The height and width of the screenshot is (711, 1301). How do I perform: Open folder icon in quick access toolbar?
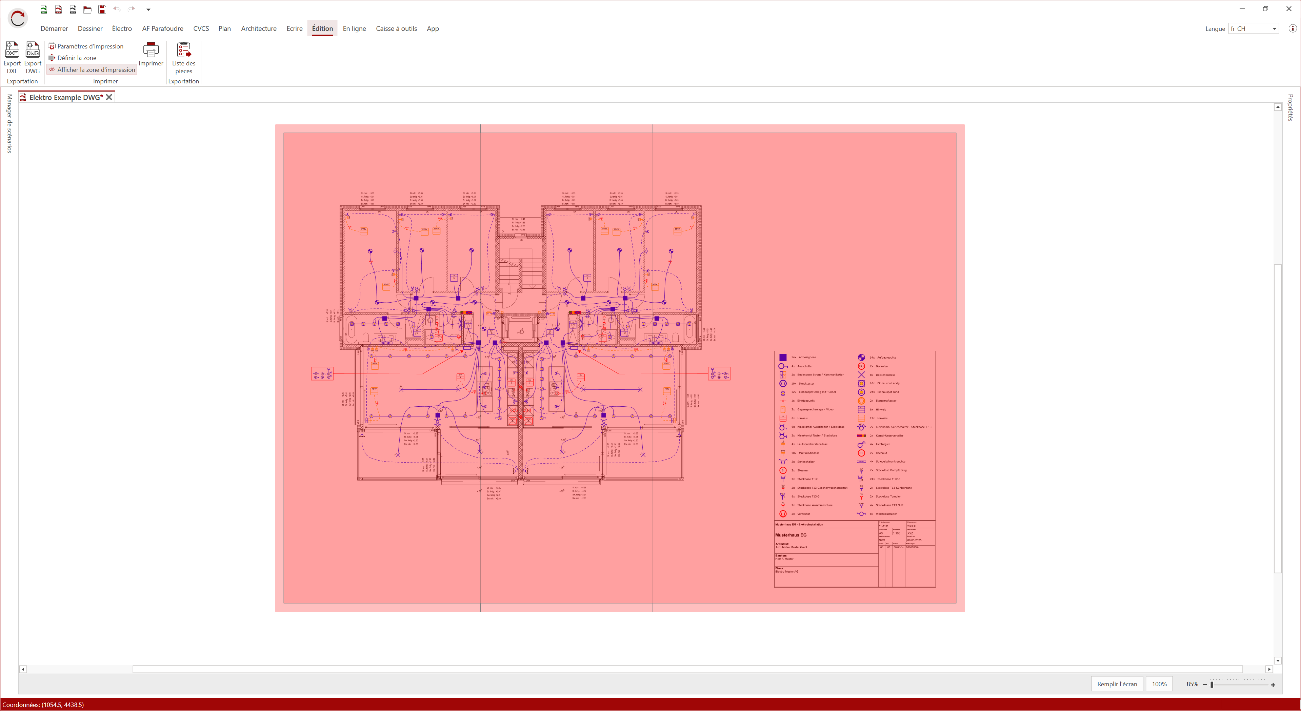87,9
